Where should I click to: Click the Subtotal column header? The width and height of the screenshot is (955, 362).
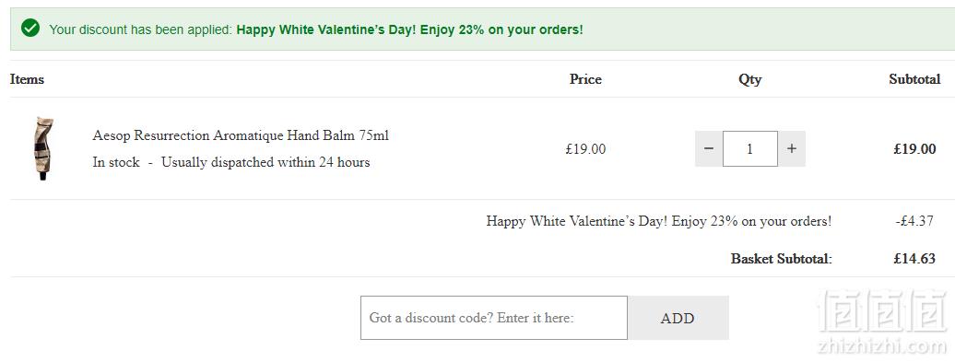click(x=914, y=79)
